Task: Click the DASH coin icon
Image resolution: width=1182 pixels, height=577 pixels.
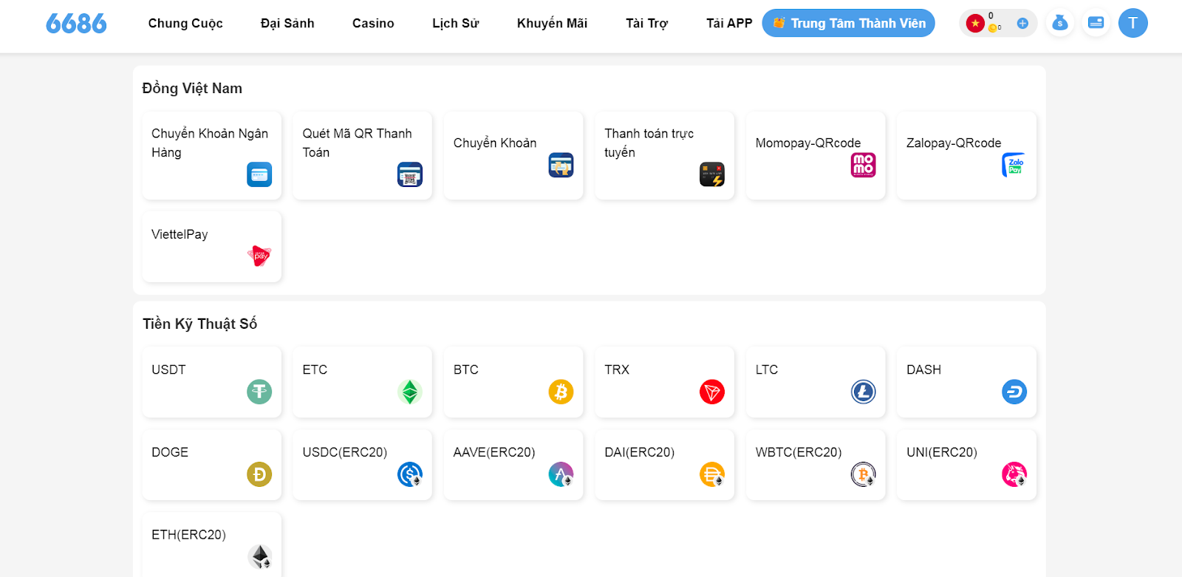Action: 1014,392
